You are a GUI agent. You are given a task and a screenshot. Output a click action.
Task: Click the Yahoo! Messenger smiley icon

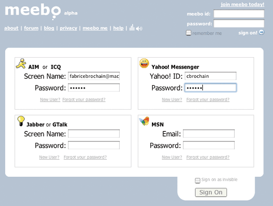click(144, 64)
